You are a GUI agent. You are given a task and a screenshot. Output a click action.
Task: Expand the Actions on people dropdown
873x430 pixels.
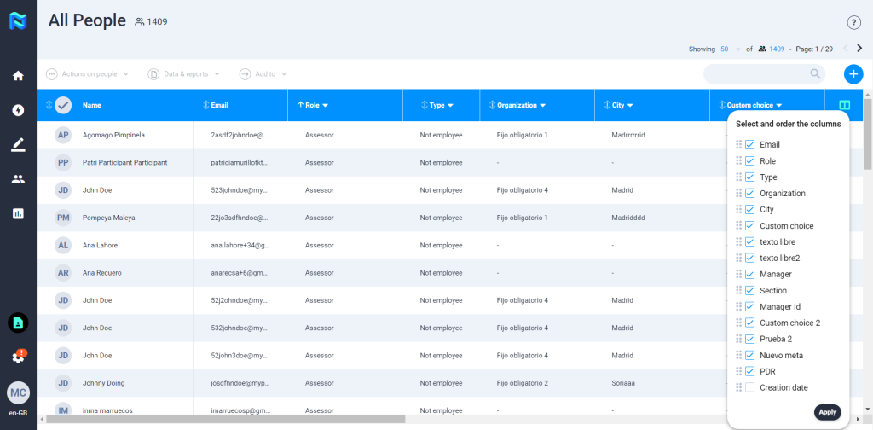[88, 74]
